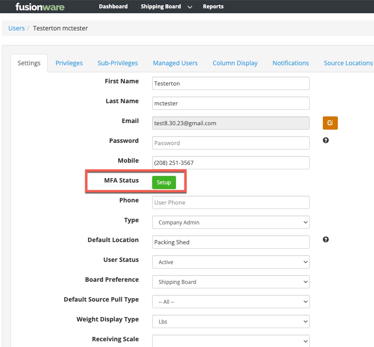Expand the Shipping Board navigation chevron

point(189,7)
